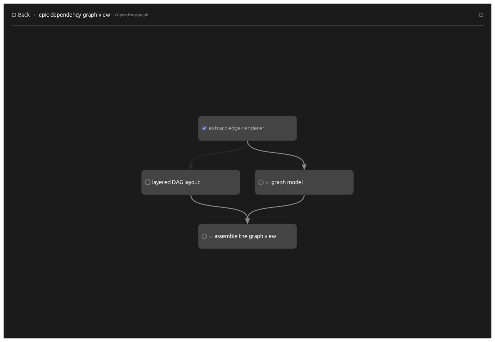Image resolution: width=495 pixels, height=342 pixels.
Task: Click the breadcrumb chevron separator
Action: [34, 15]
